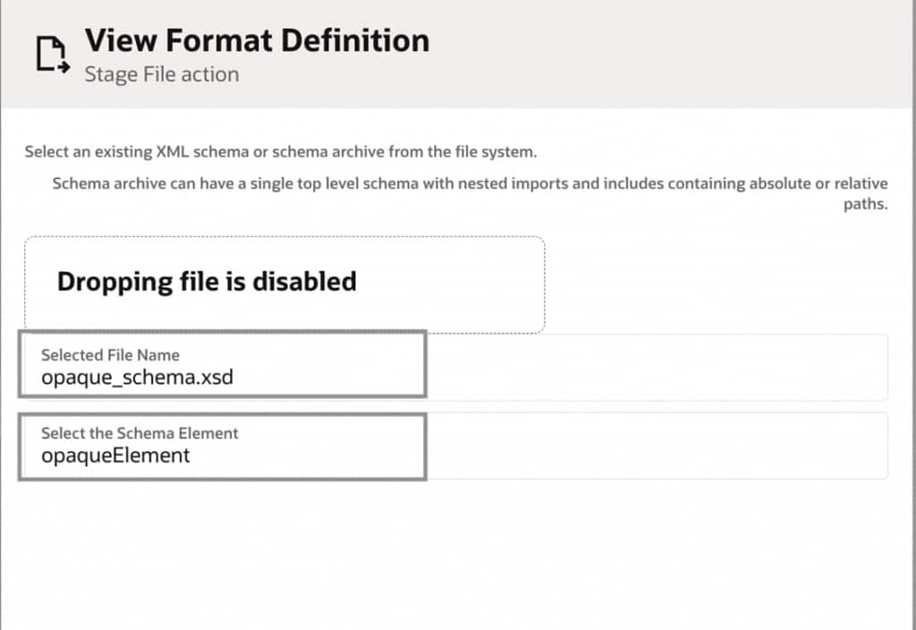Click the View Format Definition title

257,40
